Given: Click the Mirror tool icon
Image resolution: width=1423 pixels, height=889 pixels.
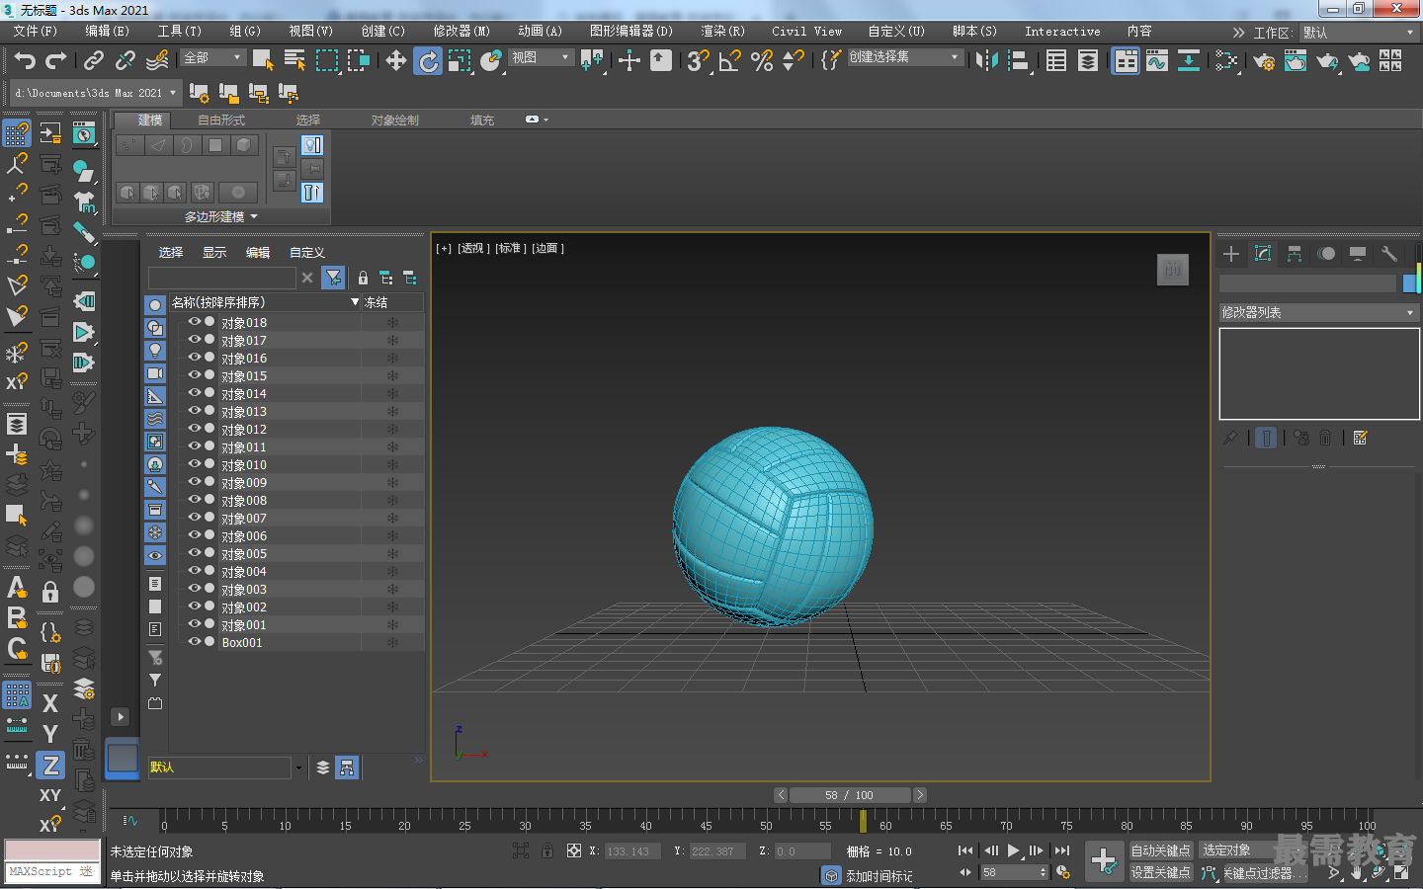Looking at the screenshot, I should coord(986,61).
